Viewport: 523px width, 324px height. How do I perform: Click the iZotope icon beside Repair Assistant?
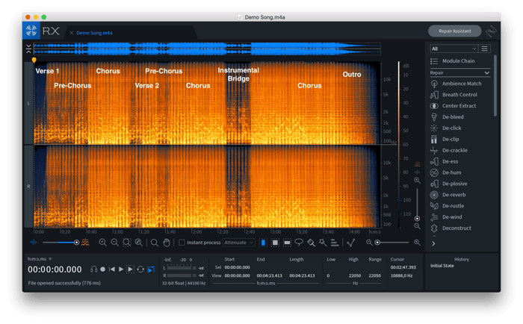(x=491, y=31)
